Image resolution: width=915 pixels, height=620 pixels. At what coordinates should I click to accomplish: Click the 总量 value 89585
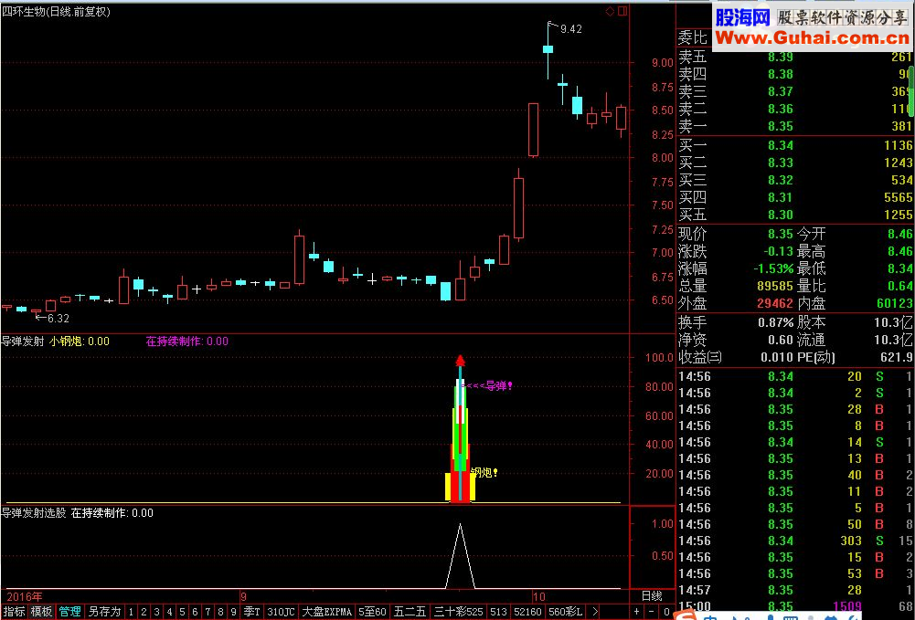click(775, 287)
